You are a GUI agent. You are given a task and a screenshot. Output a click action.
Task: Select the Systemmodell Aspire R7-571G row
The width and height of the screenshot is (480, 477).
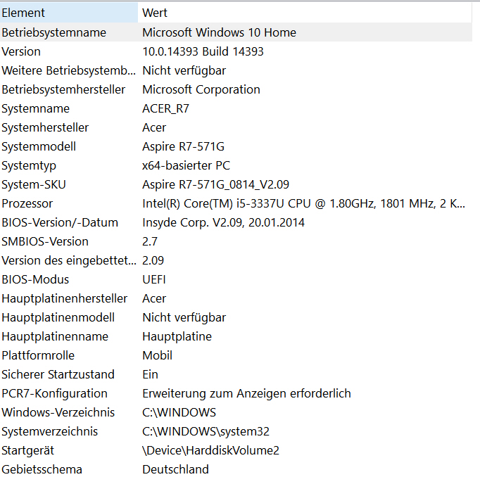(x=236, y=146)
